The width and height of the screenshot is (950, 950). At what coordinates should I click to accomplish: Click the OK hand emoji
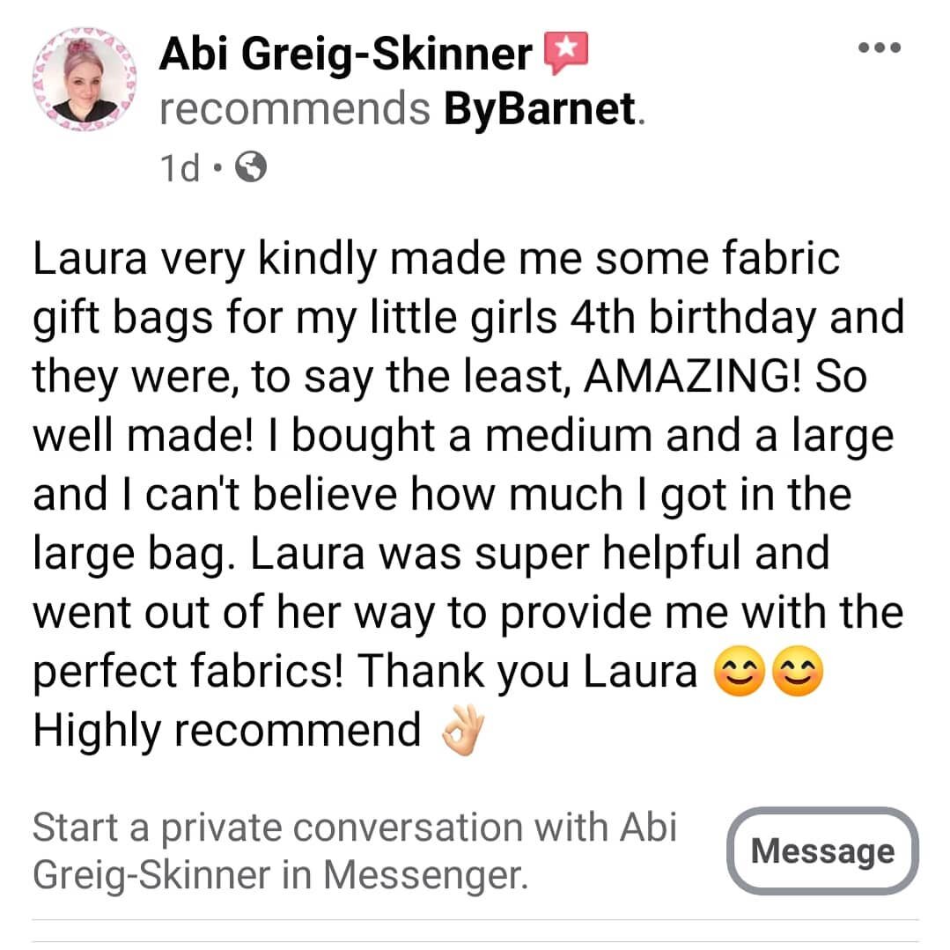tap(463, 731)
